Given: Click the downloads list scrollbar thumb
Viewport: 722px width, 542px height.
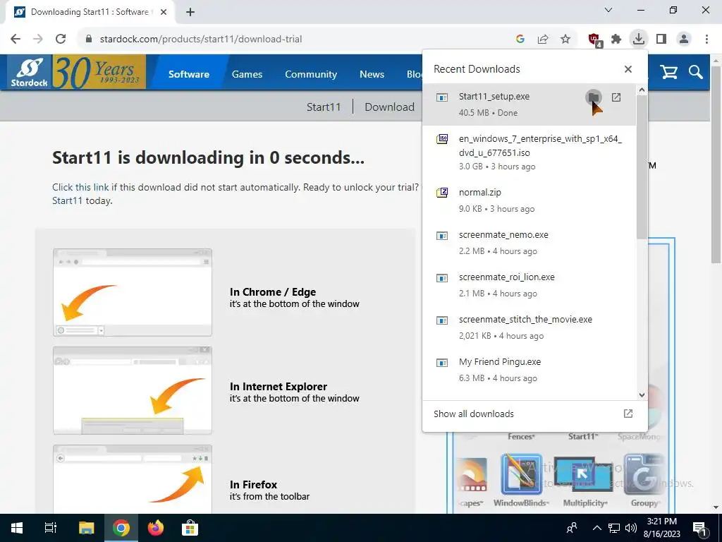Looking at the screenshot, I should click(642, 168).
